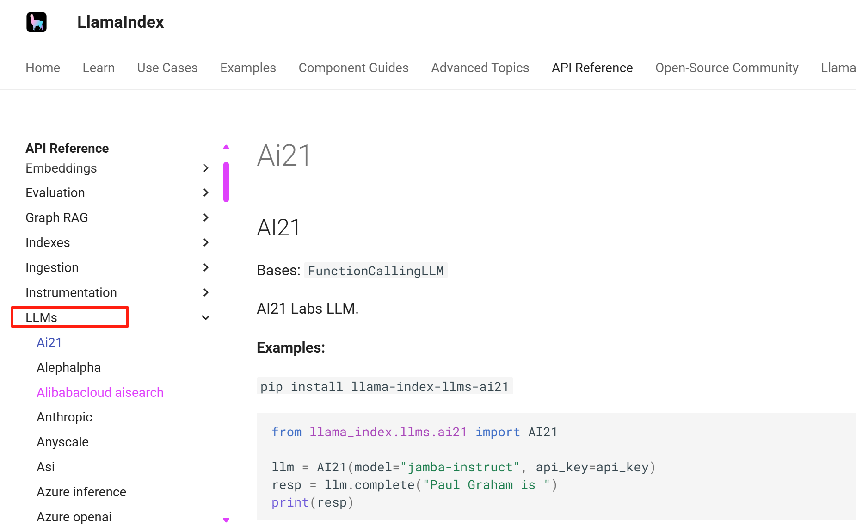This screenshot has width=856, height=526.
Task: Open the Anthropic sidebar link
Action: 64,417
